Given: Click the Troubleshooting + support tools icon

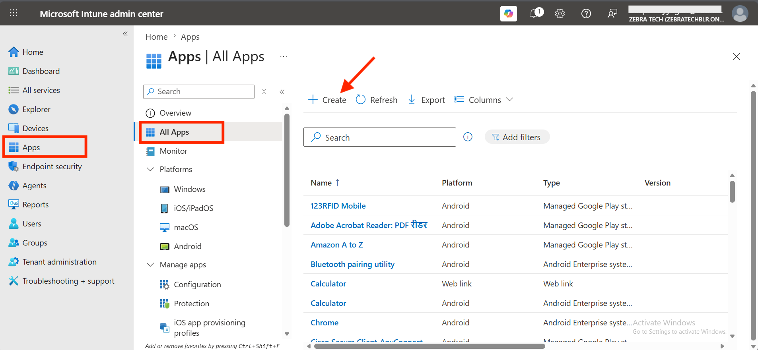Looking at the screenshot, I should 14,281.
